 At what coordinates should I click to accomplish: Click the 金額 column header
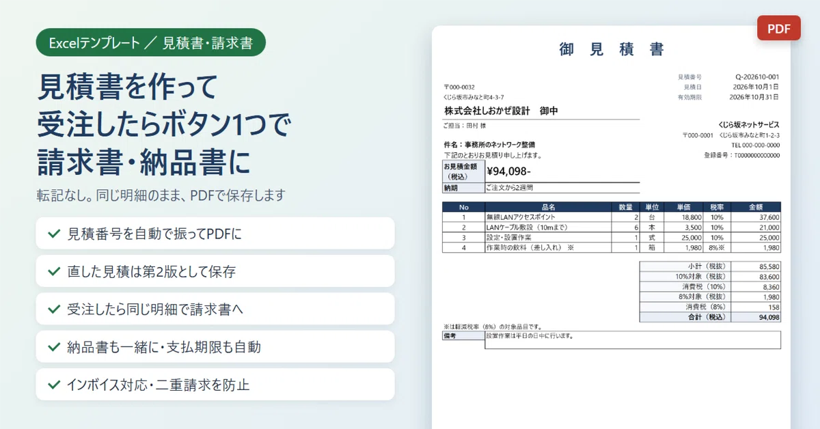click(x=756, y=207)
